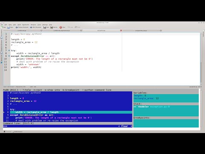The width and height of the screenshot is (205, 154).
Task: Collapse the try block fold arrow on line 7
Action: point(9,50)
